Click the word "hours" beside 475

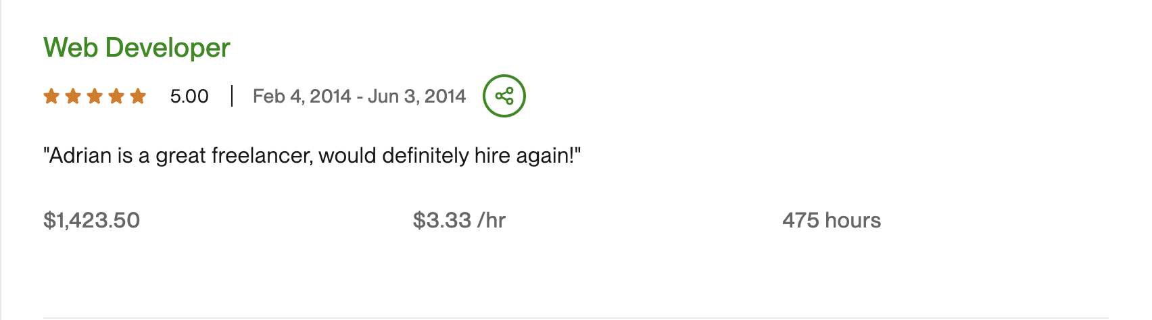(853, 220)
